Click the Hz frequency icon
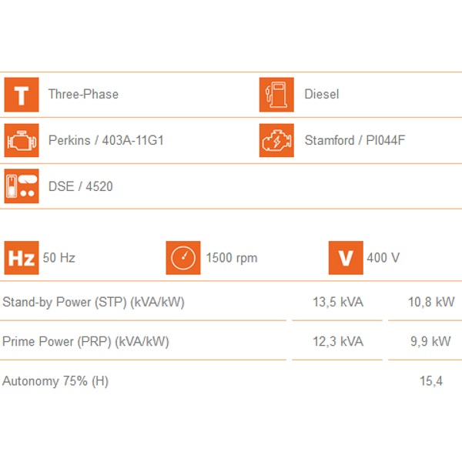Viewport: 462px width, 462px height. pos(22,258)
